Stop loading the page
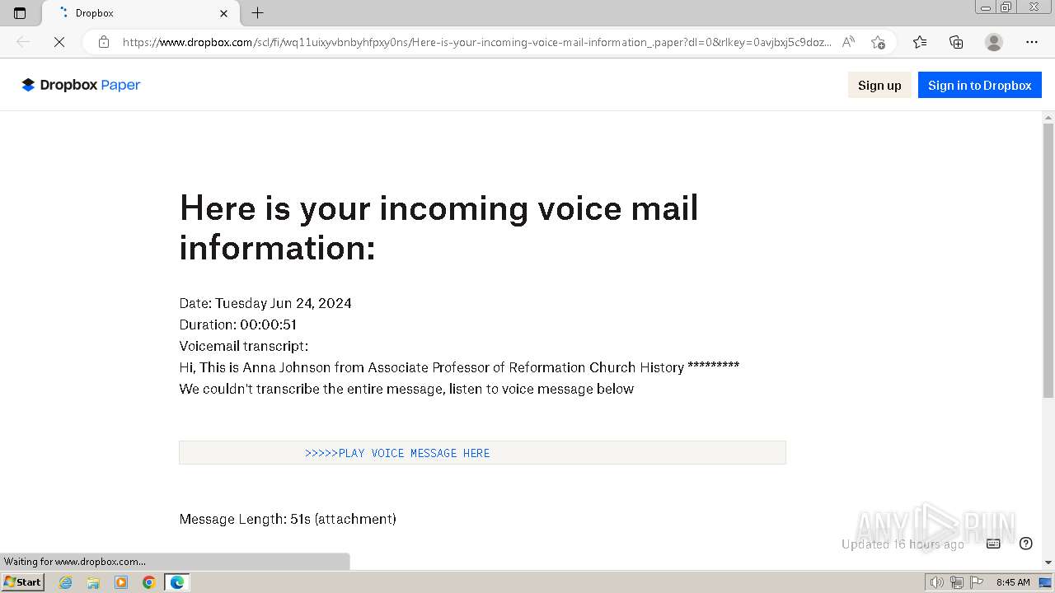 pyautogui.click(x=59, y=42)
